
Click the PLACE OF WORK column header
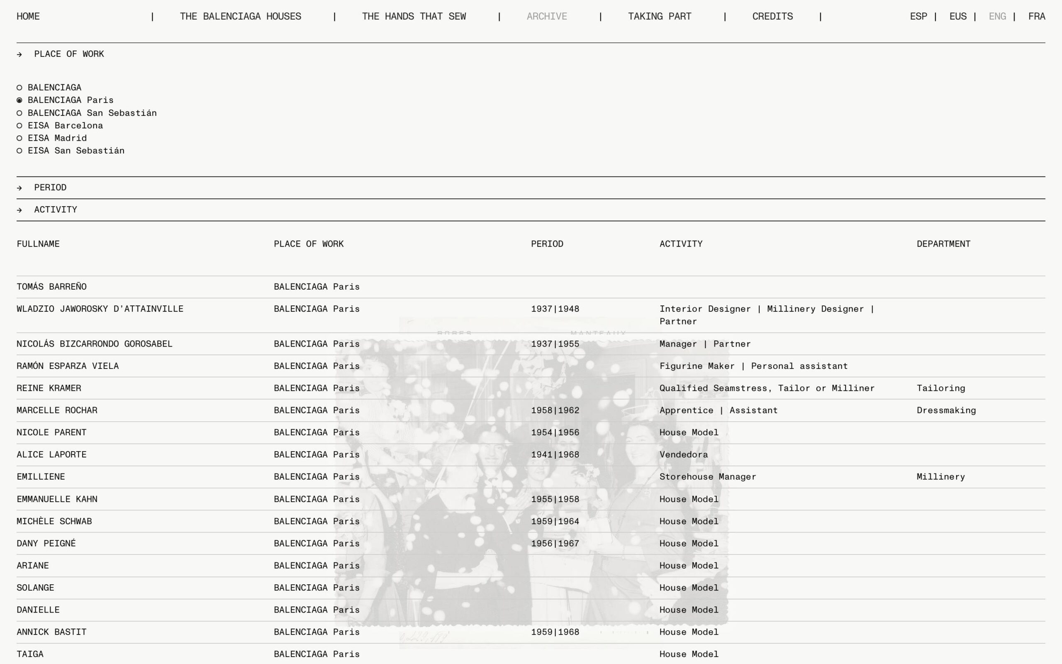pyautogui.click(x=309, y=244)
